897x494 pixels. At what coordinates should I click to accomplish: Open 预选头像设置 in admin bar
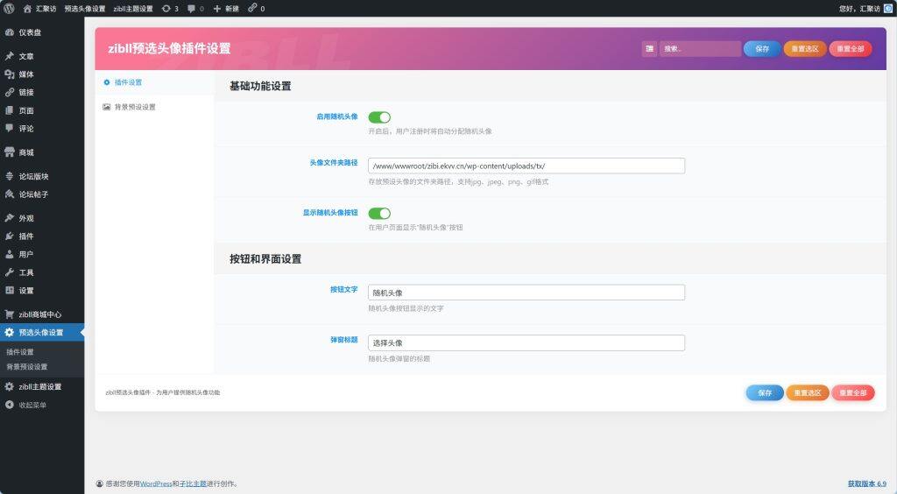coord(85,9)
